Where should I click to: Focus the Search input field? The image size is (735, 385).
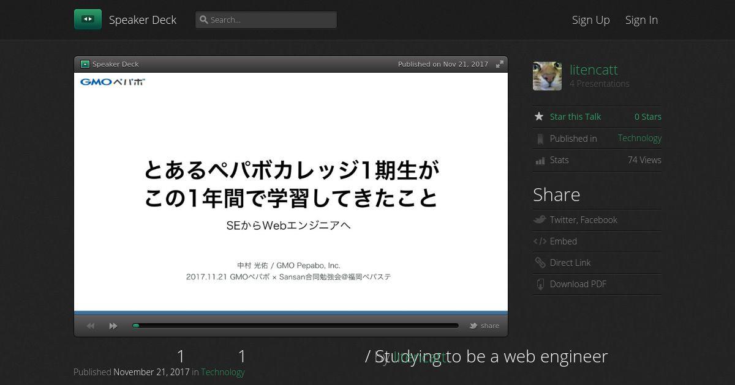click(x=266, y=20)
